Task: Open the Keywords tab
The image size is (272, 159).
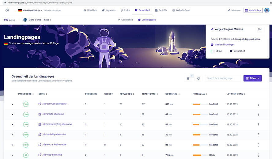Action: pos(109,10)
